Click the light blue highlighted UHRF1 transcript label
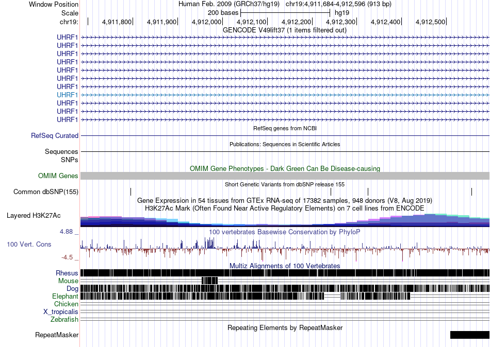Viewport: 490px width, 347px height. click(67, 95)
